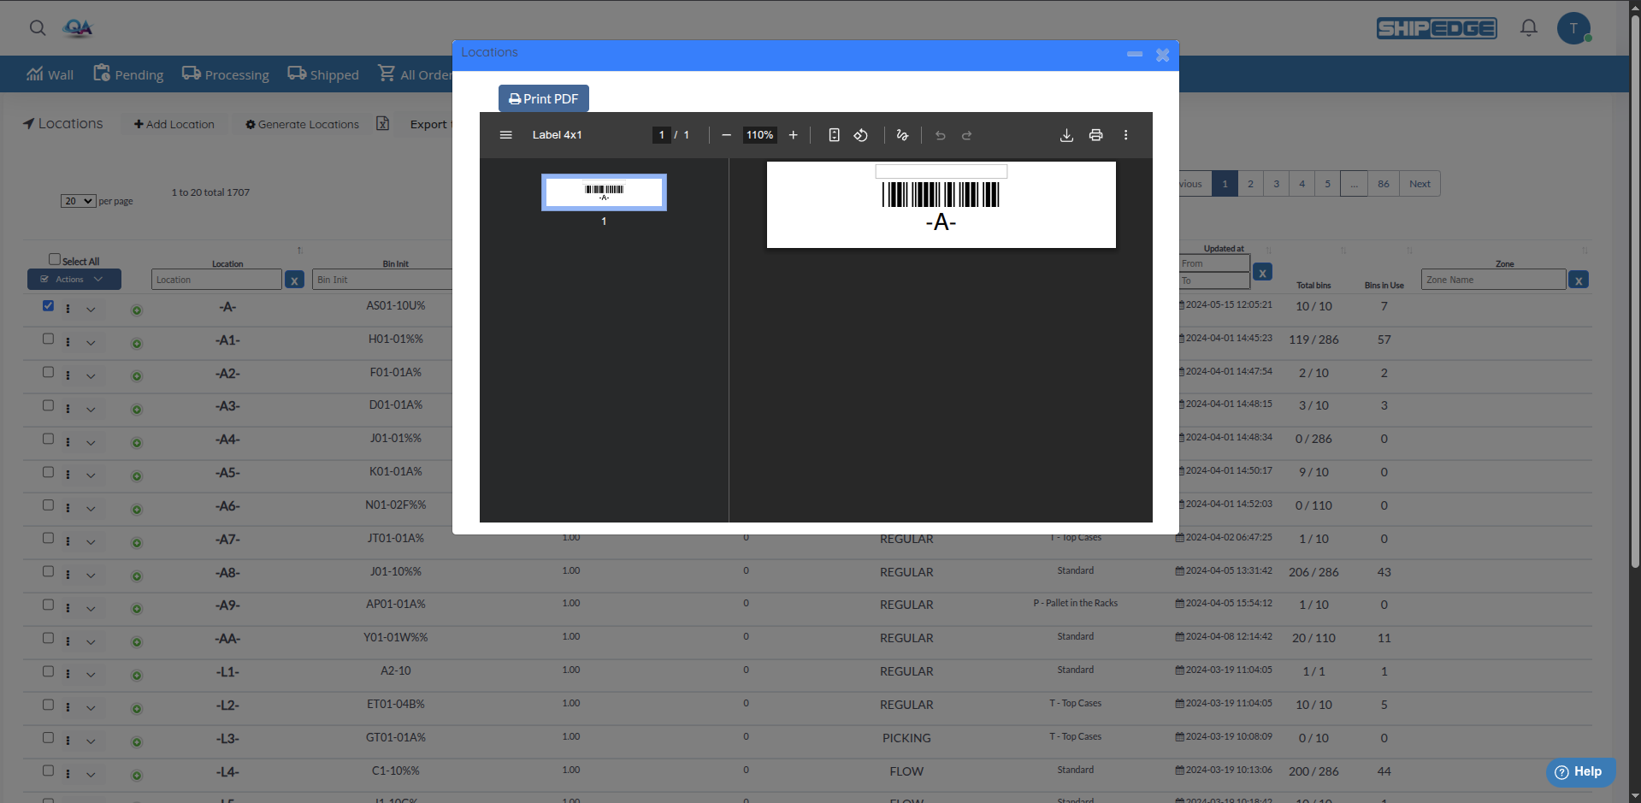
Task: Open the per page count dropdown
Action: [78, 201]
